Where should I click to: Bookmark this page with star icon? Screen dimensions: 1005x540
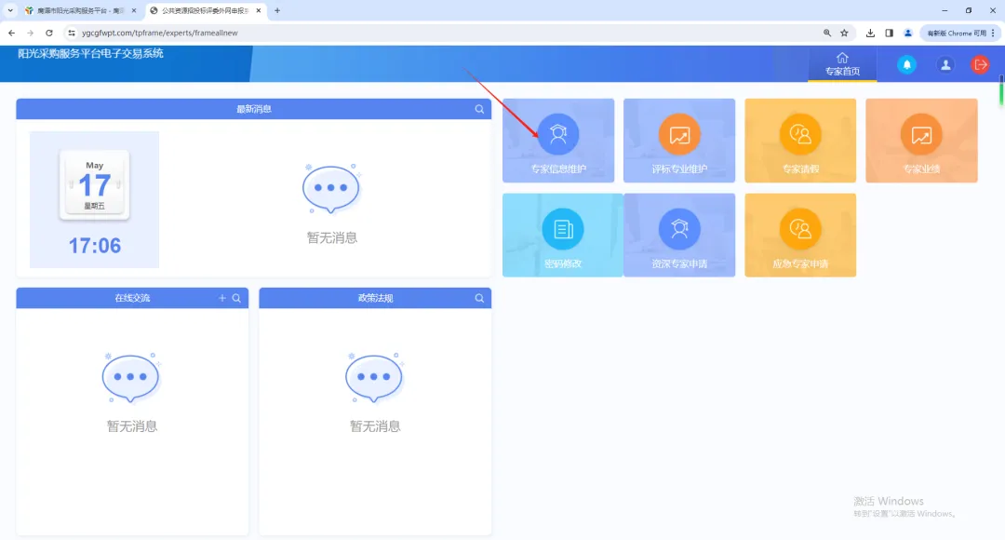tap(844, 33)
